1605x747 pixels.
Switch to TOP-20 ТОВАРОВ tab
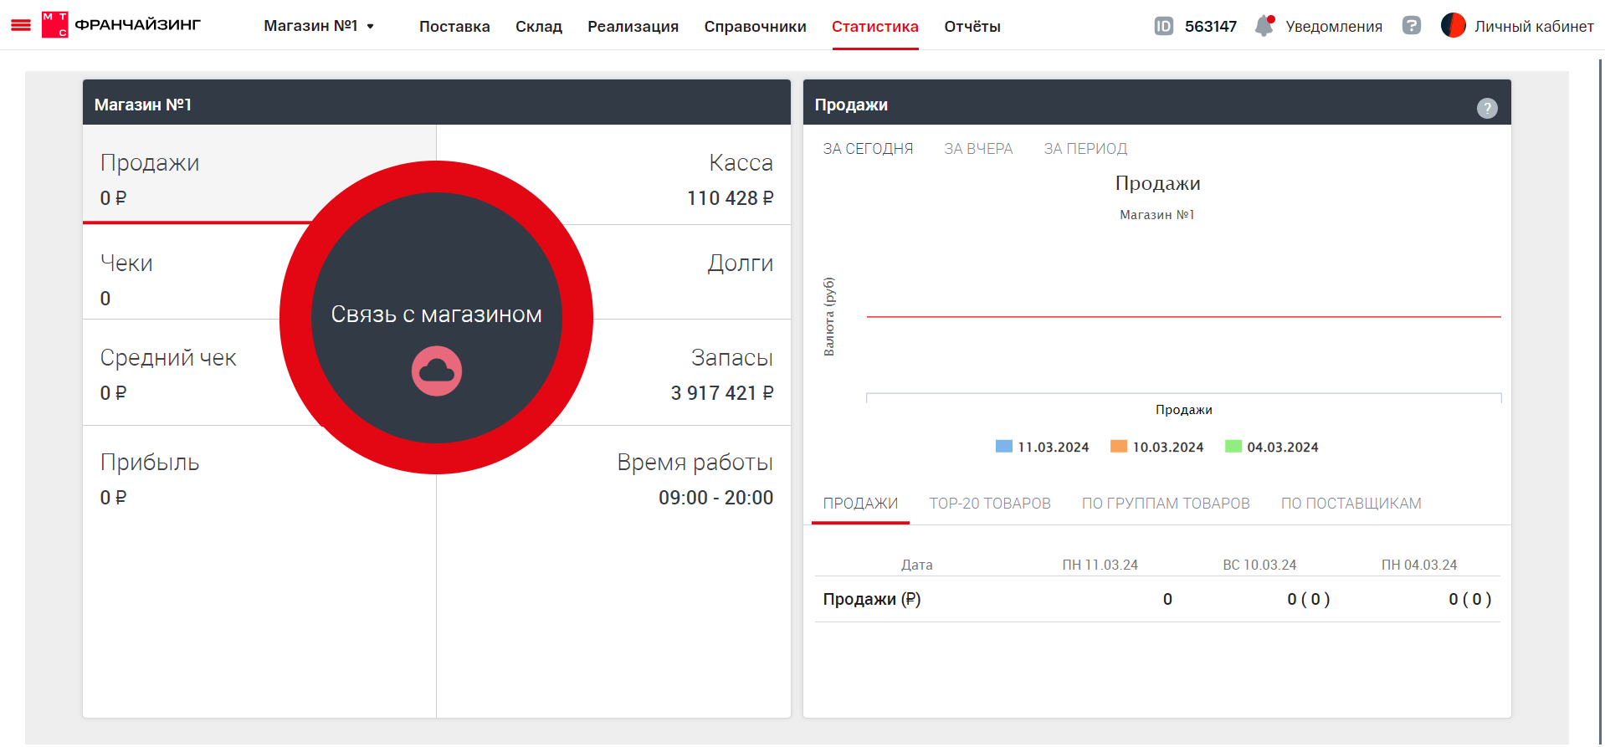[x=990, y=504]
